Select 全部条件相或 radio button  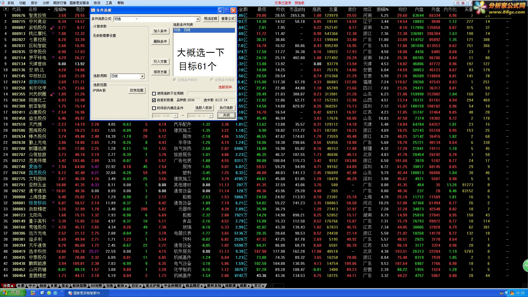212,80
